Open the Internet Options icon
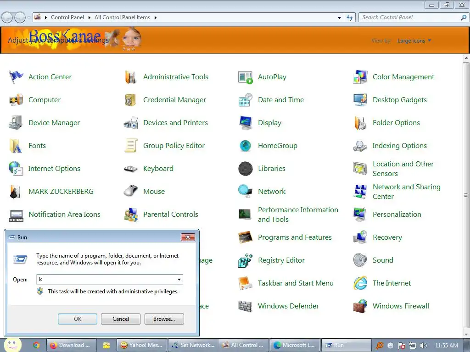Screen dimensions: 470x352 click(x=16, y=169)
